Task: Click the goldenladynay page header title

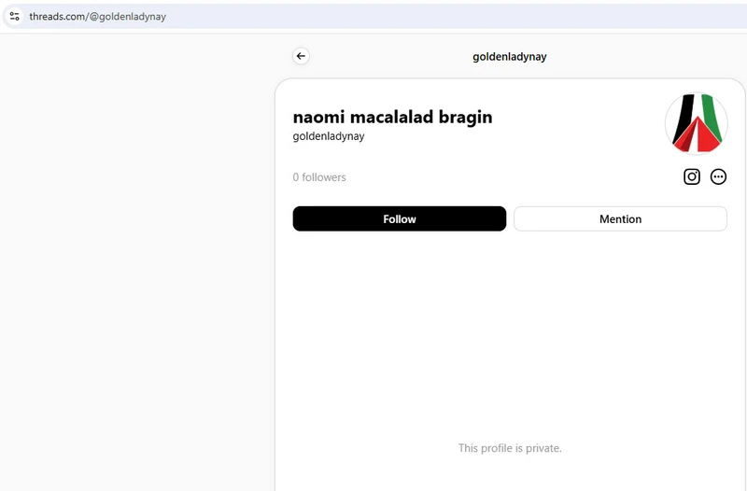Action: pos(509,57)
